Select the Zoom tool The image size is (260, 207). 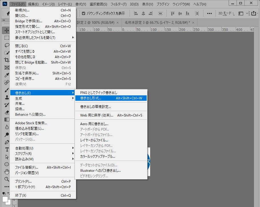pos(7,179)
